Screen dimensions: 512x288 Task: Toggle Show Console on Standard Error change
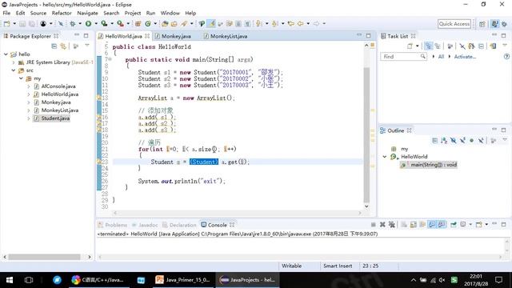coord(442,225)
